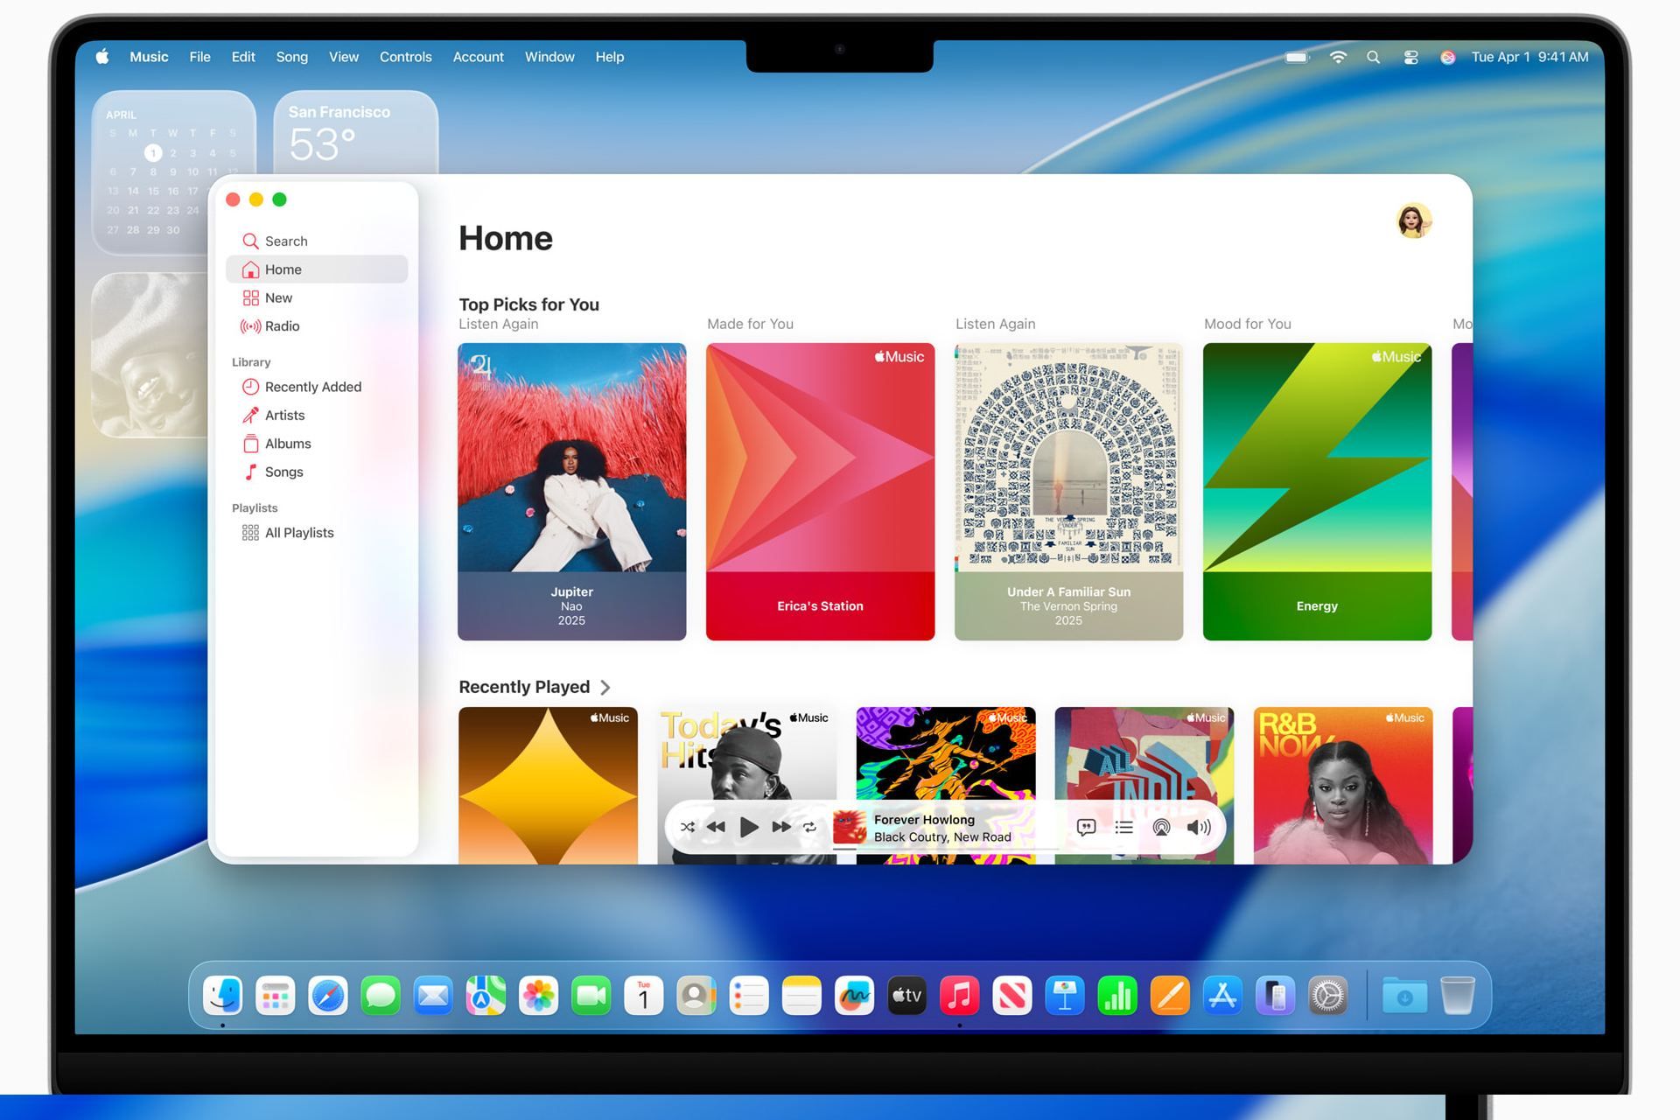Toggle shuffle in the playback bar
This screenshot has width=1680, height=1120.
688,827
